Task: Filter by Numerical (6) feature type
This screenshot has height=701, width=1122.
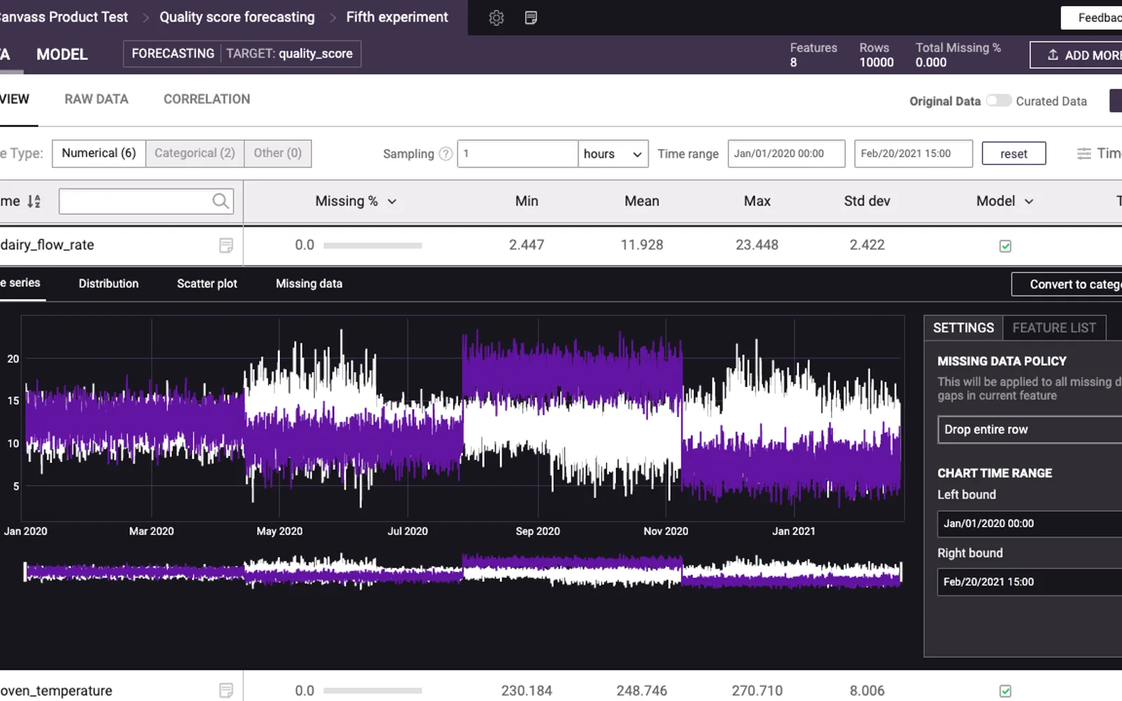Action: coord(99,153)
